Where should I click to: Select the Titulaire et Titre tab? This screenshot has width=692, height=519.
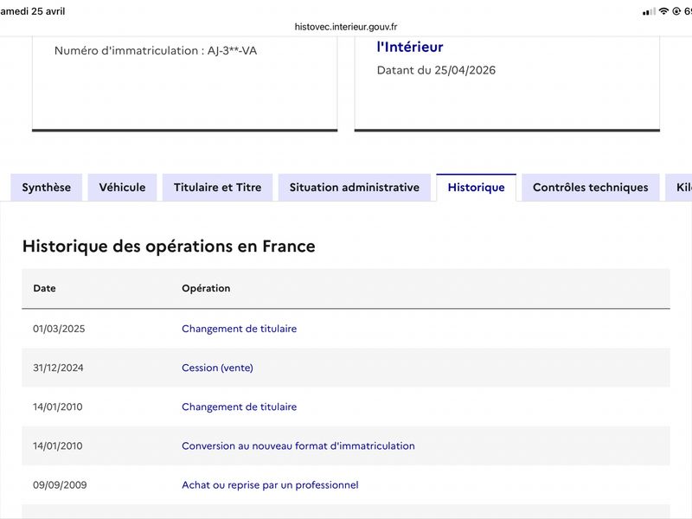[x=217, y=188]
